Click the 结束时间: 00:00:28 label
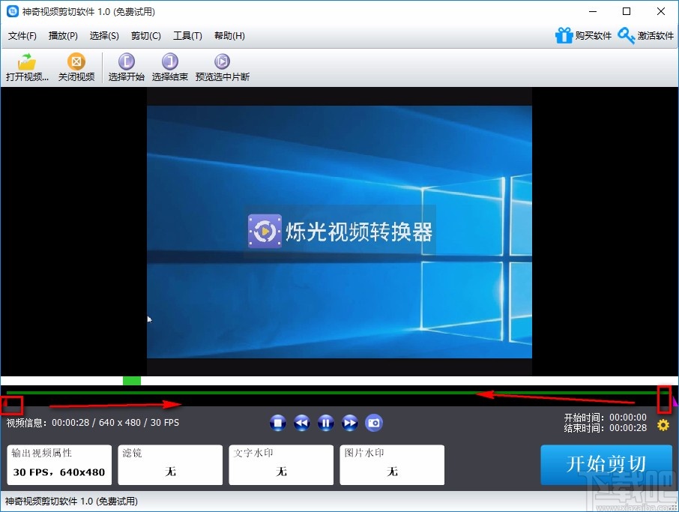Image resolution: width=679 pixels, height=512 pixels. click(605, 428)
